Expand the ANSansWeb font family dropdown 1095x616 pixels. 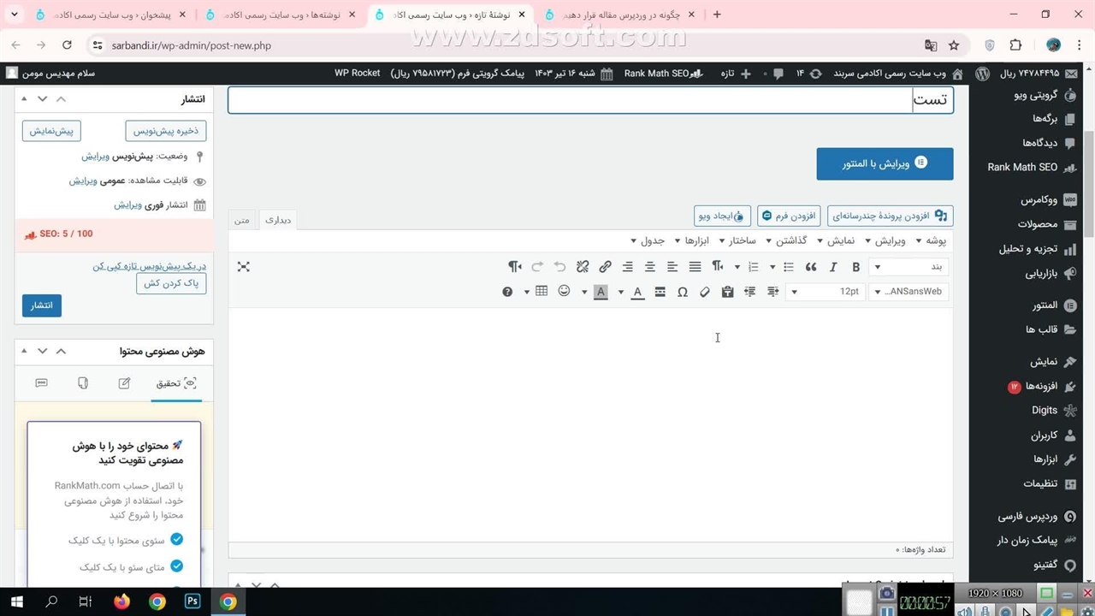[x=909, y=292]
